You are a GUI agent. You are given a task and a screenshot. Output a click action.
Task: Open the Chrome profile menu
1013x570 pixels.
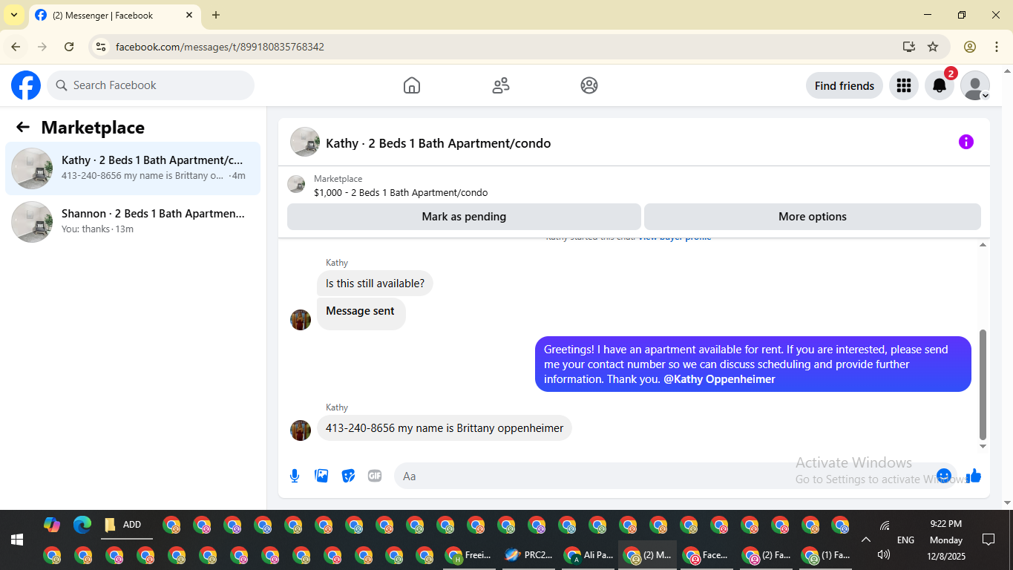pos(970,47)
